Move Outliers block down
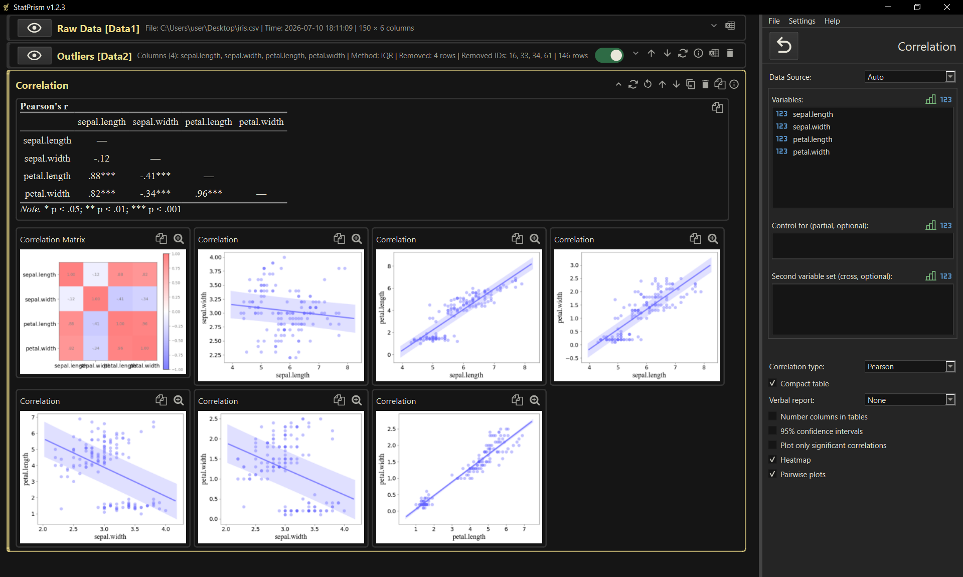This screenshot has width=963, height=577. (667, 54)
